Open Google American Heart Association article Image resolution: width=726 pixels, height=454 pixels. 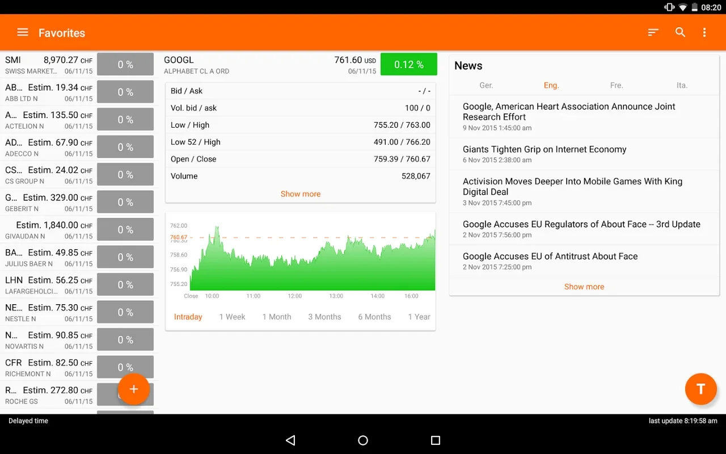[584, 116]
